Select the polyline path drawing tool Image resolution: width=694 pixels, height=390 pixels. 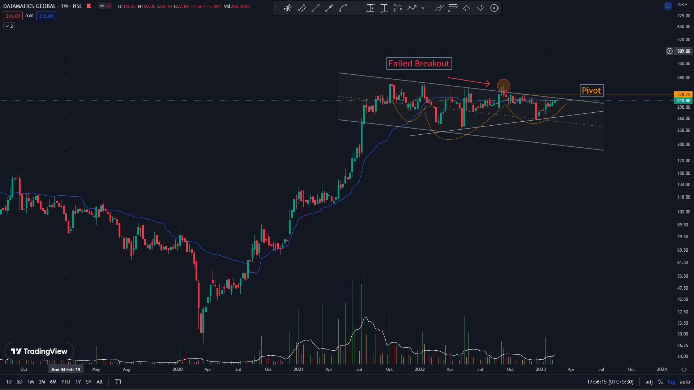412,8
